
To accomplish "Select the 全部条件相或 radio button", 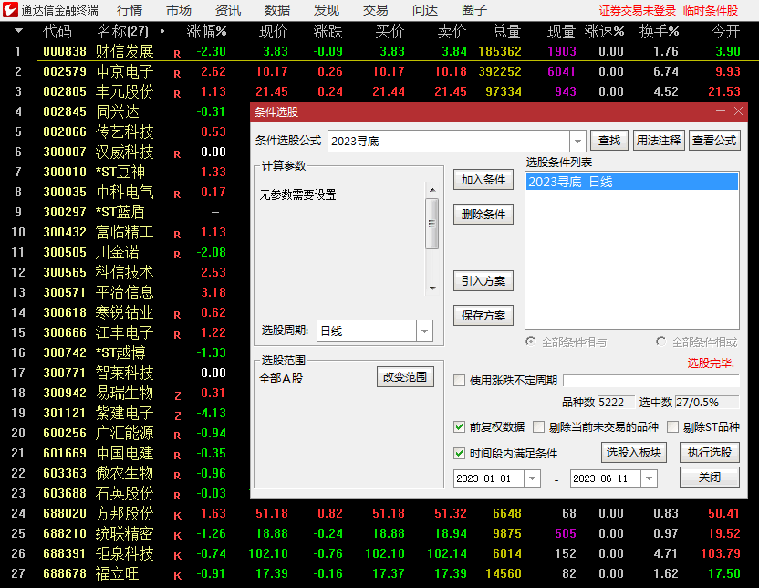I will (x=660, y=341).
